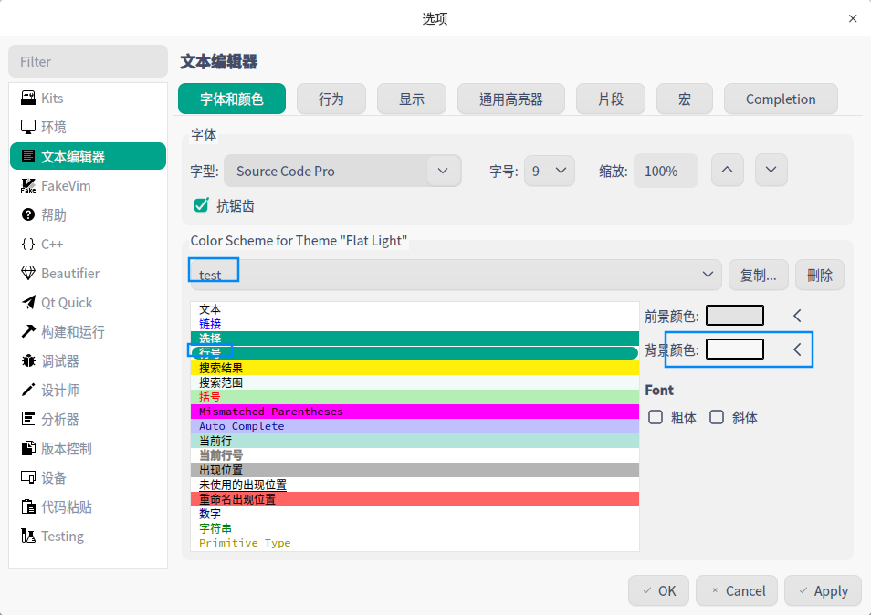
Task: Open the Kits settings category icon
Action: [x=28, y=98]
